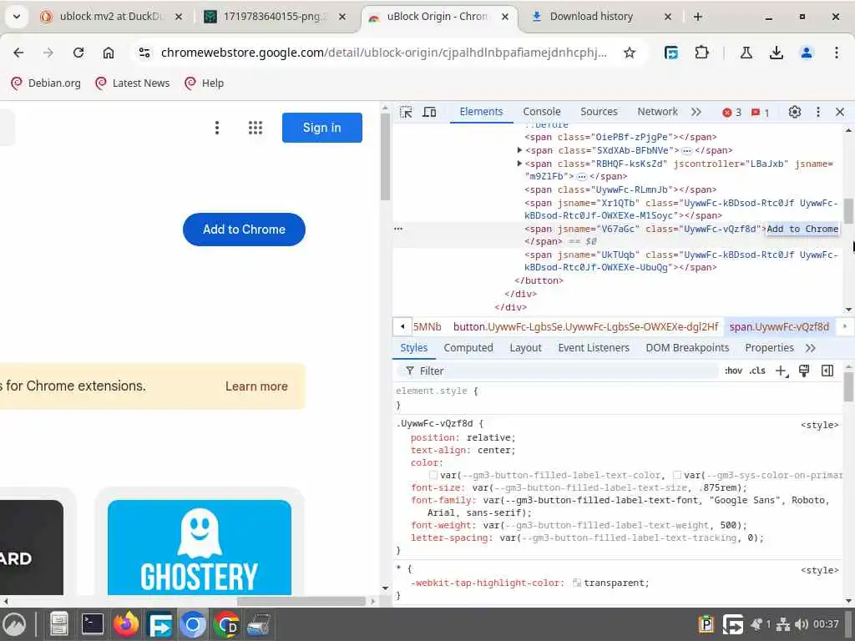The height and width of the screenshot is (641, 855).
Task: Click the blue extension icon beside Extensions
Action: 671,53
